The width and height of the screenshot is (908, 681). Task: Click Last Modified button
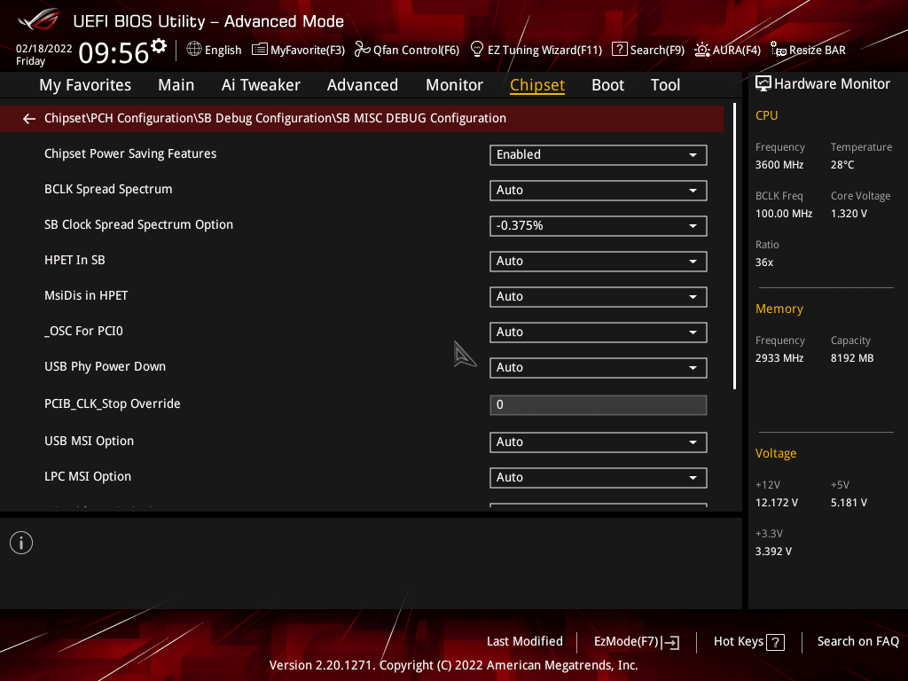(525, 642)
